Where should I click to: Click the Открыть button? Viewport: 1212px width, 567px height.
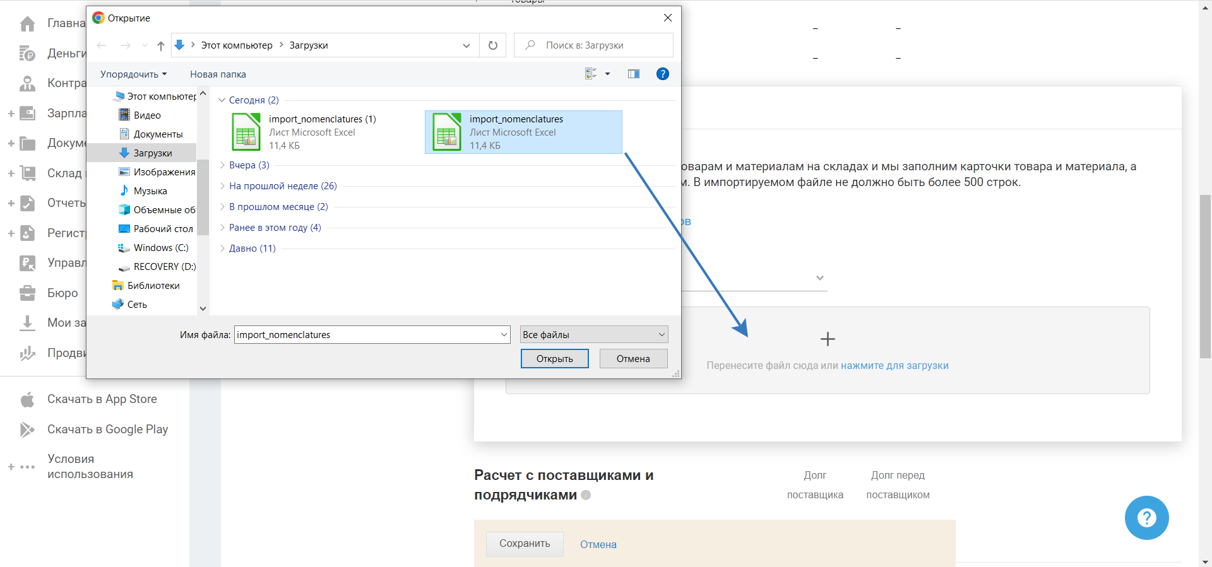pos(555,359)
